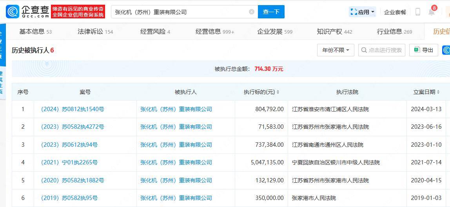Open case (2023)苏0582执4272号
This screenshot has height=207, width=450.
point(73,127)
